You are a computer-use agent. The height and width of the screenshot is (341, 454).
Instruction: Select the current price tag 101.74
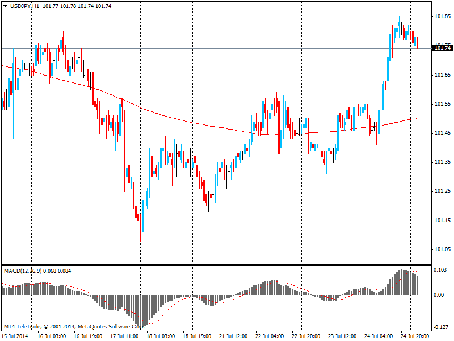click(x=442, y=48)
